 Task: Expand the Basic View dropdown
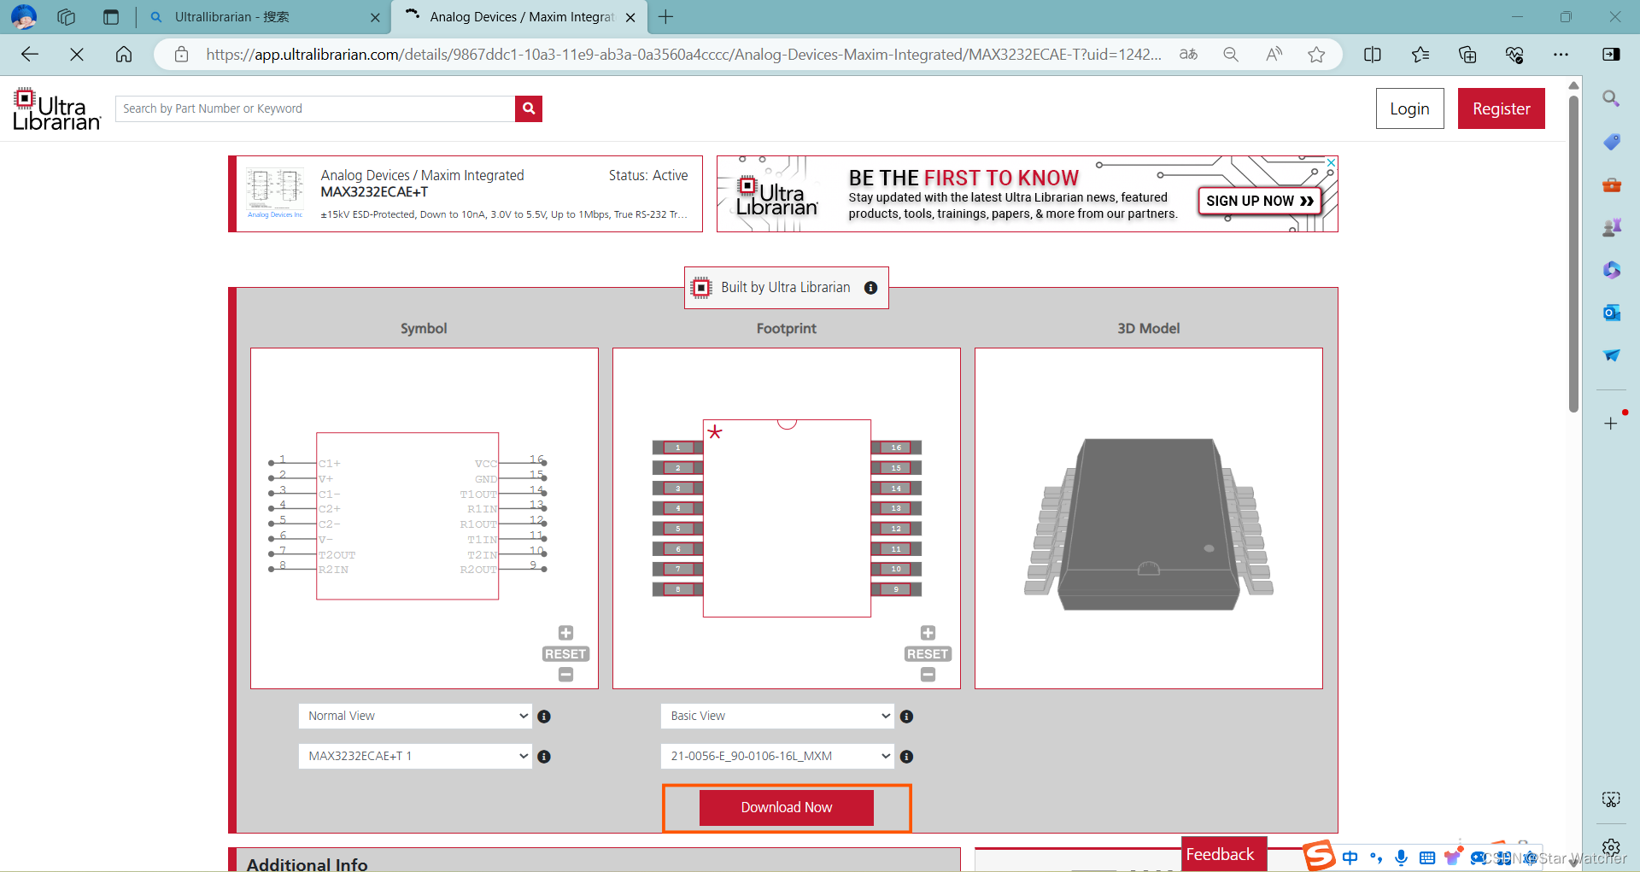point(777,717)
